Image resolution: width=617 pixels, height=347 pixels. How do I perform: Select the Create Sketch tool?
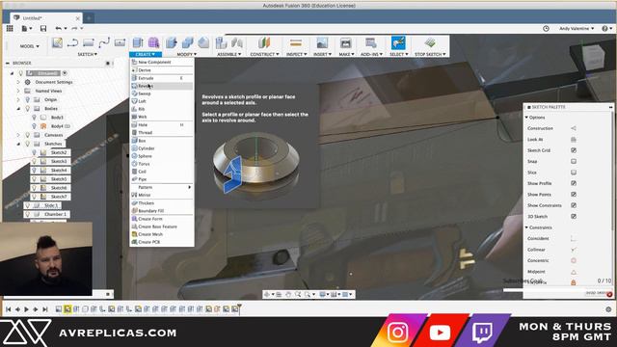point(57,42)
